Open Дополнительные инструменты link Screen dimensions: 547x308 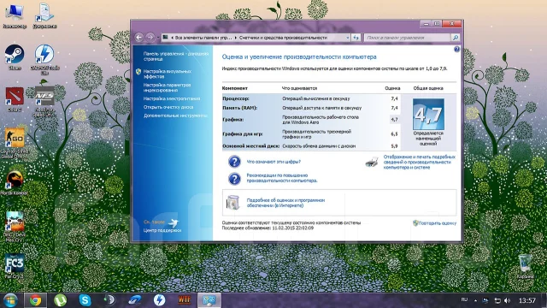click(175, 115)
